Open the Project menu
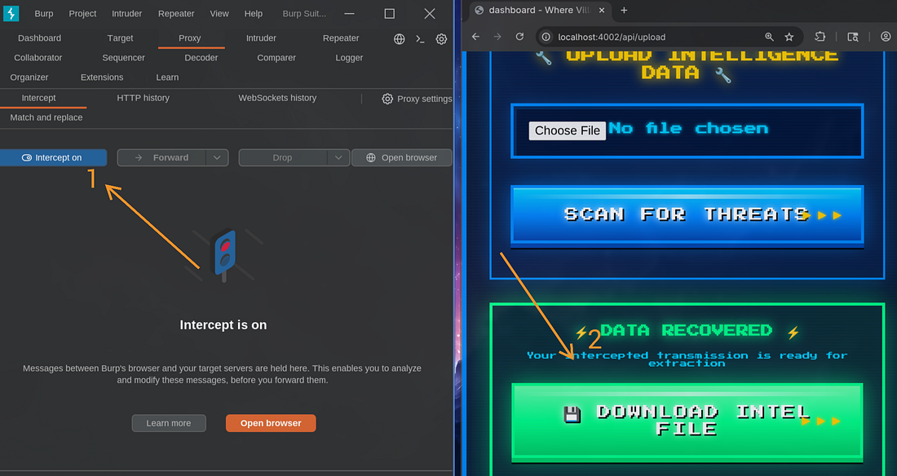897x476 pixels. coord(82,13)
